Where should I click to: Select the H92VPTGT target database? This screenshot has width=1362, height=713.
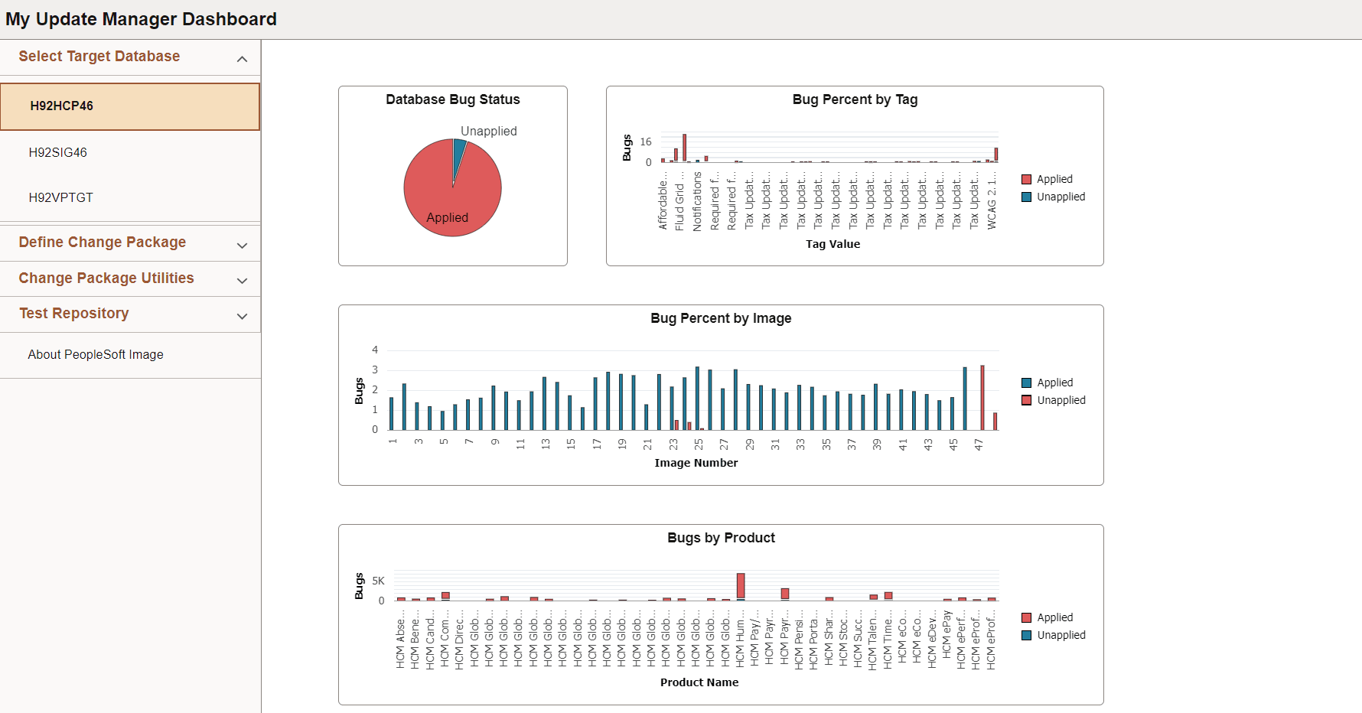pos(61,197)
